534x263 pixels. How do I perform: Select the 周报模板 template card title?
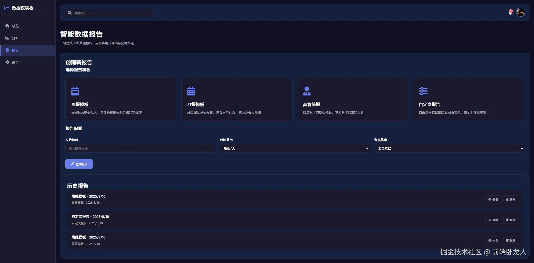coord(80,104)
